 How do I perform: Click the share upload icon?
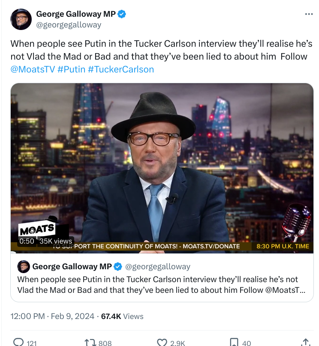306,342
